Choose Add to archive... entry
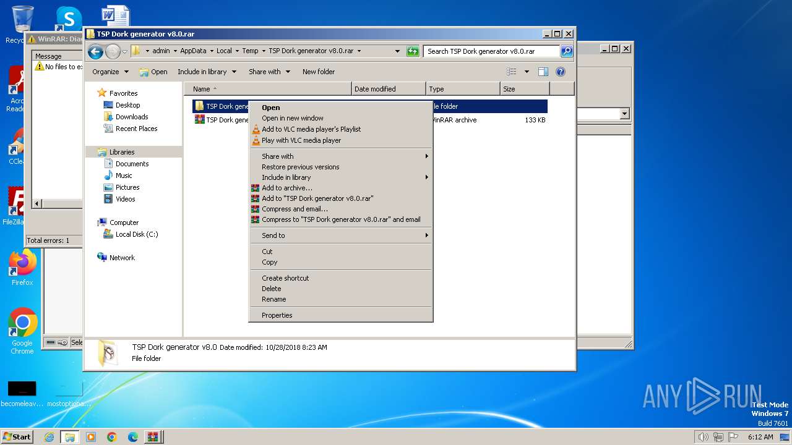This screenshot has width=792, height=445. 340,188
